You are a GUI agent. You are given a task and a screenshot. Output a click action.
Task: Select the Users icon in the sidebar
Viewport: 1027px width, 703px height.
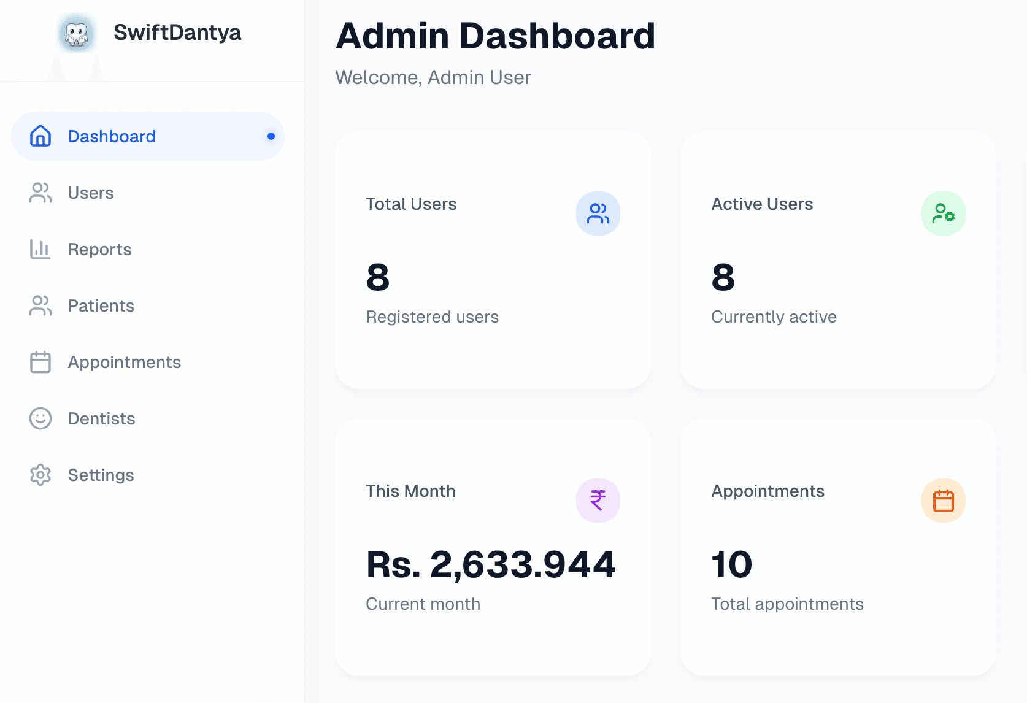(40, 193)
